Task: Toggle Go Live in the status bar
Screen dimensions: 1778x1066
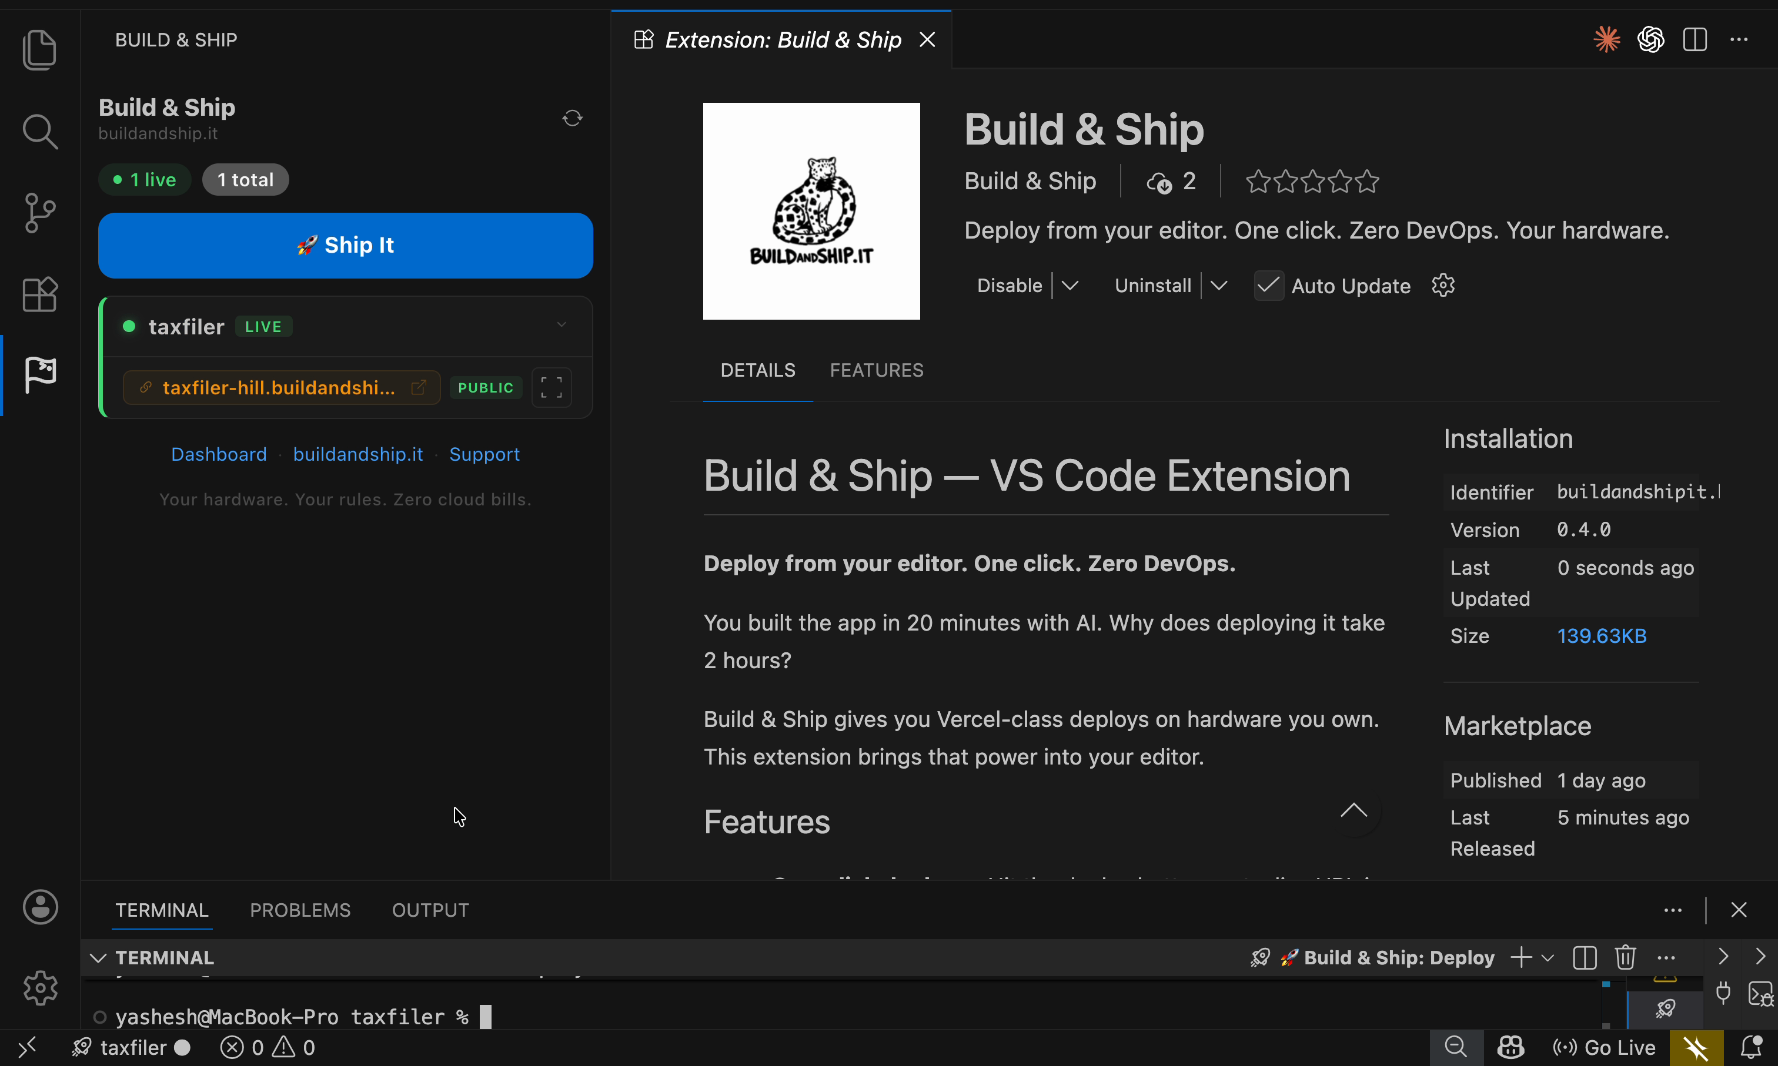Action: [1603, 1047]
